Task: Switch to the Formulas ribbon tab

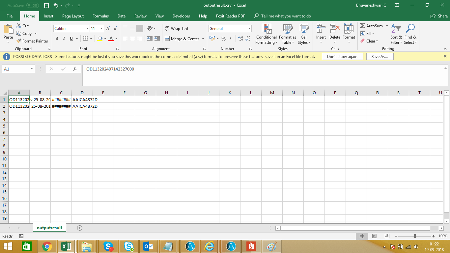Action: 100,16
